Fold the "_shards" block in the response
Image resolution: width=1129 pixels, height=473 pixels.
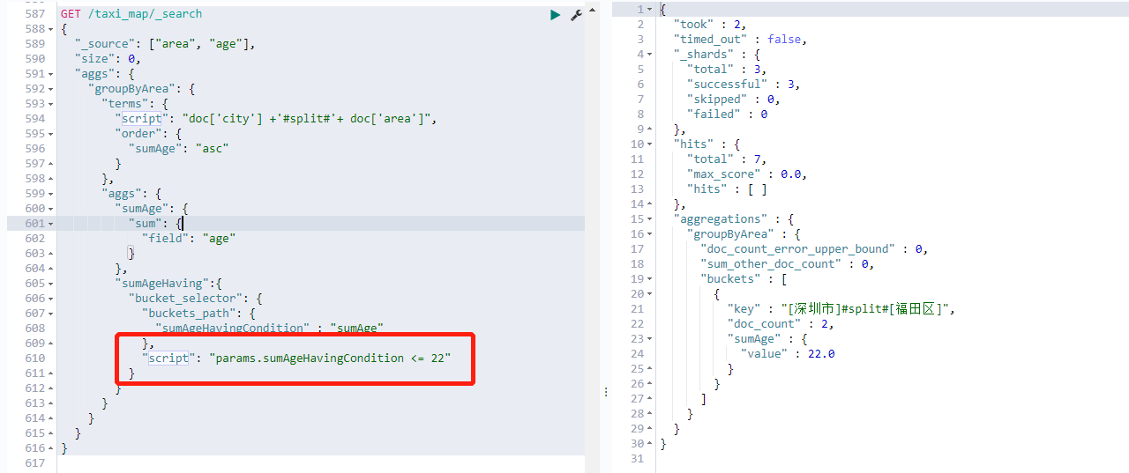649,54
